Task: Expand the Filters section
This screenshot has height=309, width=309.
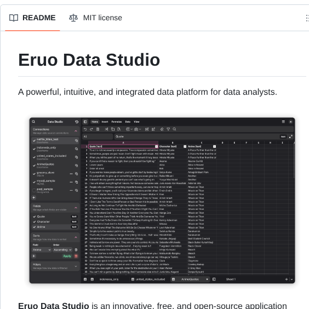Action: (76, 266)
